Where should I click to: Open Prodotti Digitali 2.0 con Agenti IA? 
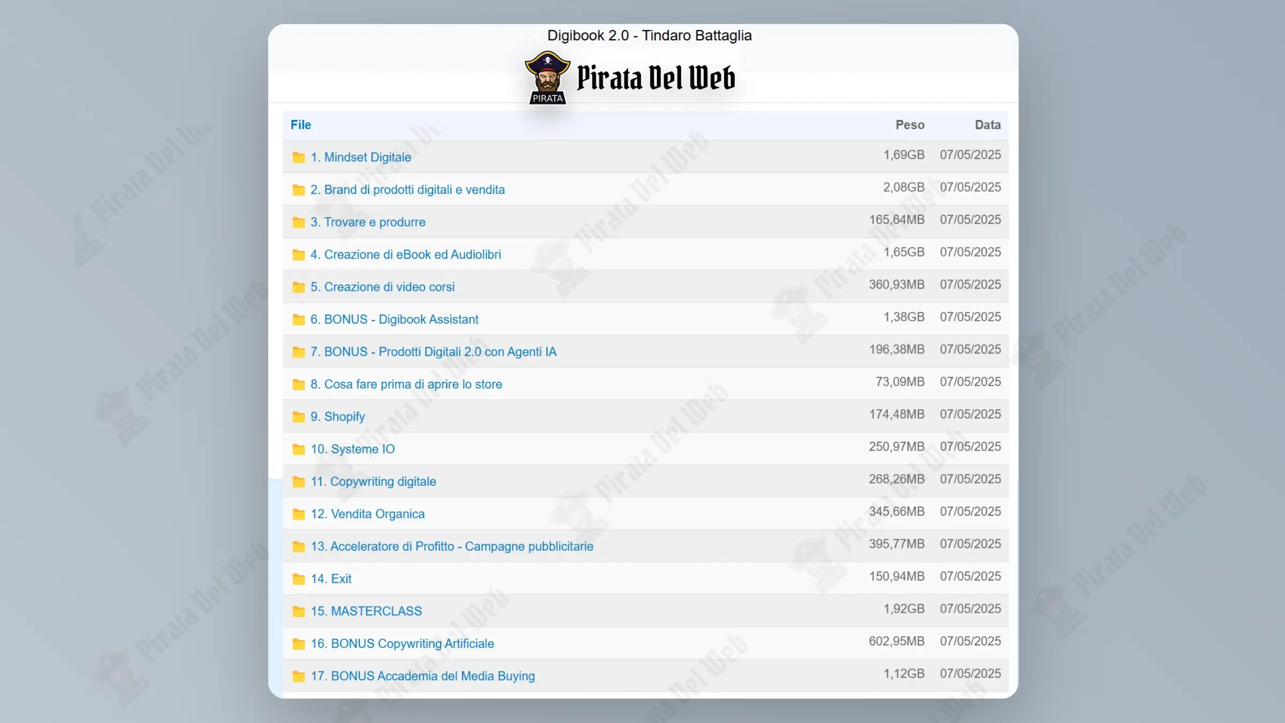[x=433, y=352]
